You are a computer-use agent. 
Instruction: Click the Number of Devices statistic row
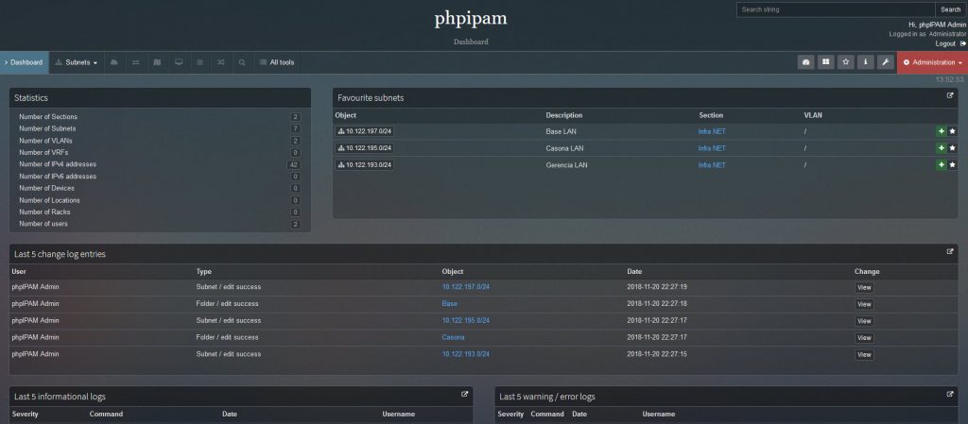pyautogui.click(x=160, y=188)
